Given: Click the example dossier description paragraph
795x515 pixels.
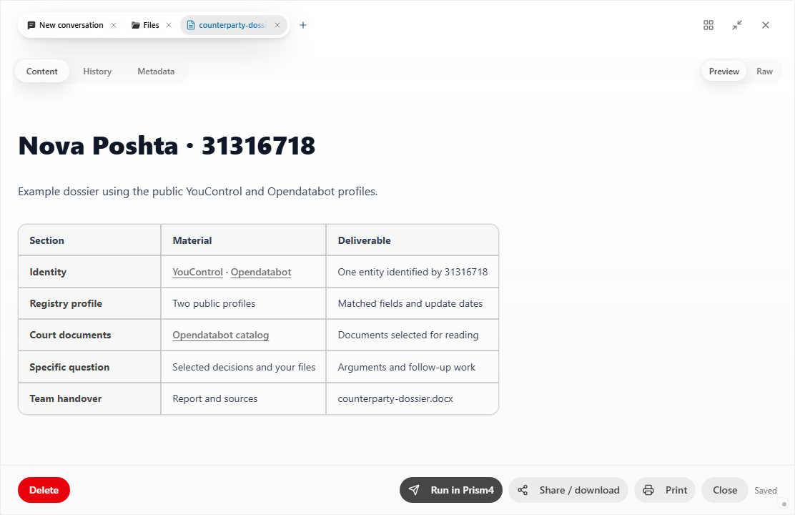Looking at the screenshot, I should click(198, 192).
